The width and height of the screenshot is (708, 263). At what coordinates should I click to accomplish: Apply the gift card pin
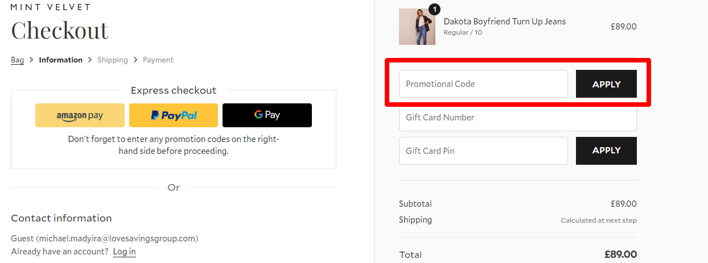(606, 151)
